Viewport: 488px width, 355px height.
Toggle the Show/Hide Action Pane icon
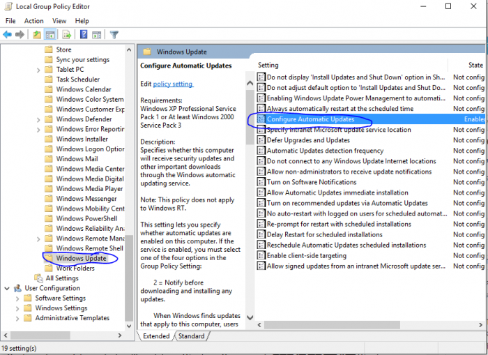point(97,35)
